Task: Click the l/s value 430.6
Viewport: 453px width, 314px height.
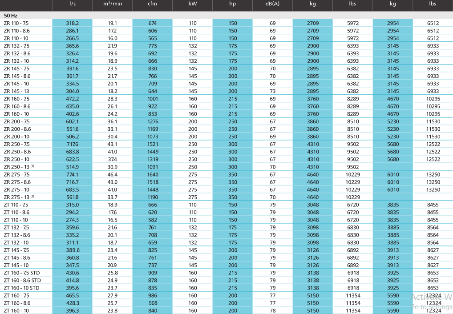Action: 72,273
